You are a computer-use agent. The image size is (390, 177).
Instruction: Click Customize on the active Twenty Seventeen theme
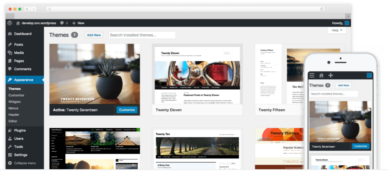coord(127,110)
